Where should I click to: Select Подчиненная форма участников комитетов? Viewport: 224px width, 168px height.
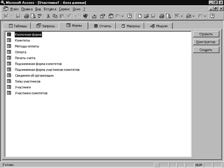(x=47, y=70)
